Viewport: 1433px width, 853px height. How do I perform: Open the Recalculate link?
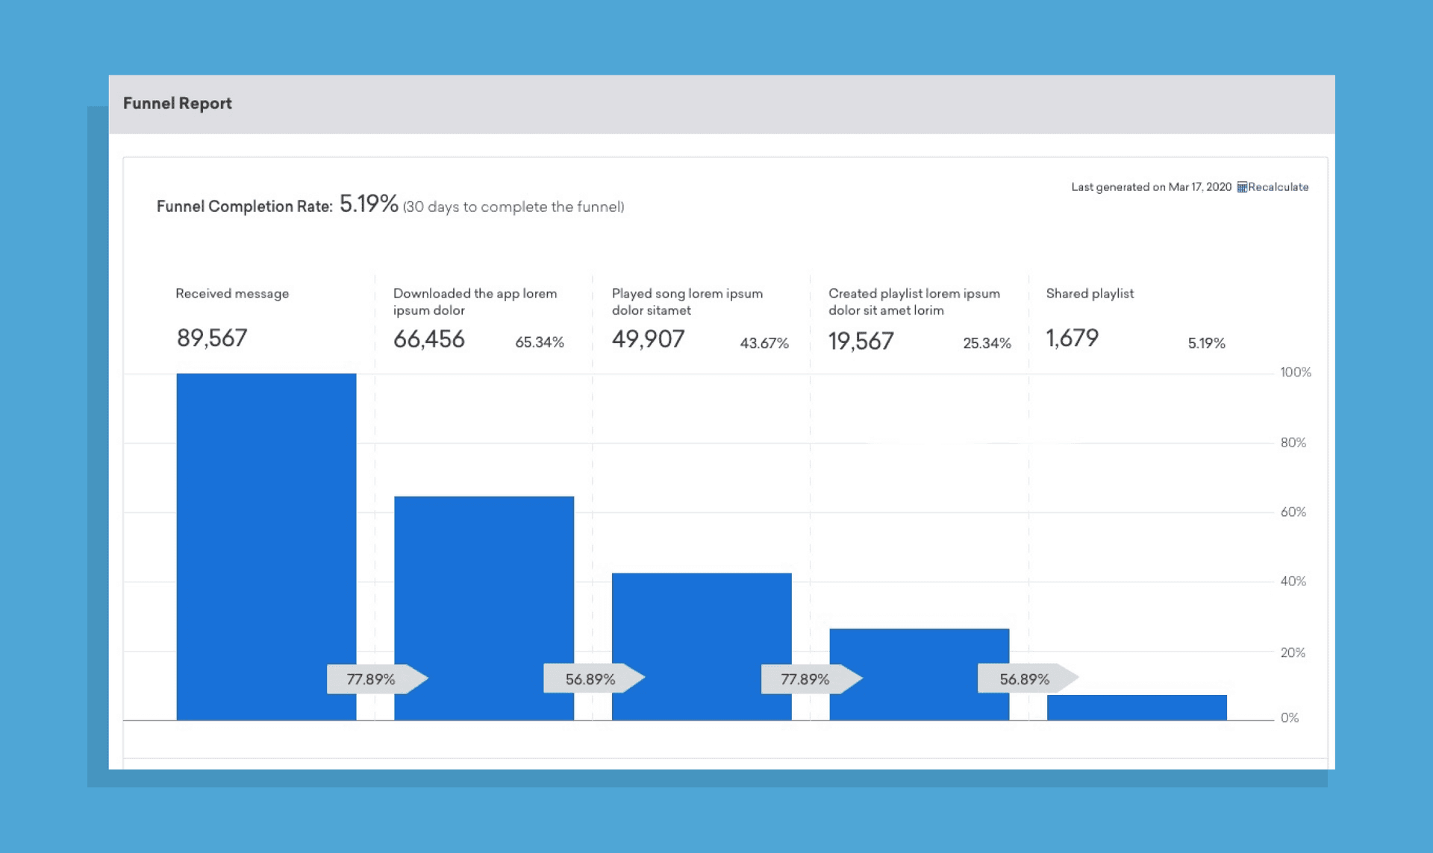tap(1278, 187)
